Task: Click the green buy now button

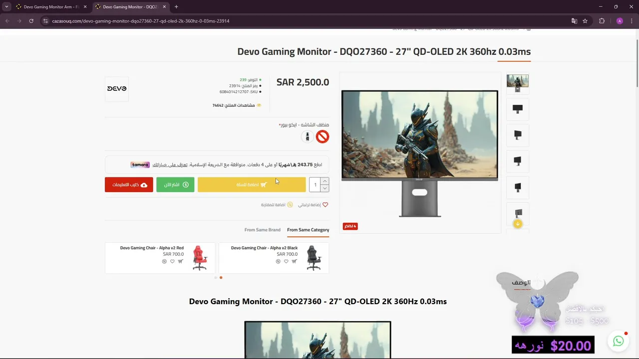Action: pyautogui.click(x=175, y=184)
